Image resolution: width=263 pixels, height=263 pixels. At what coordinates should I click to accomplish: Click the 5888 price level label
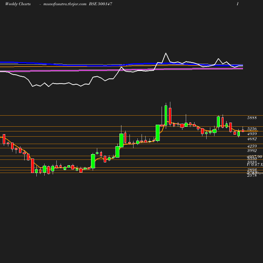252,118
